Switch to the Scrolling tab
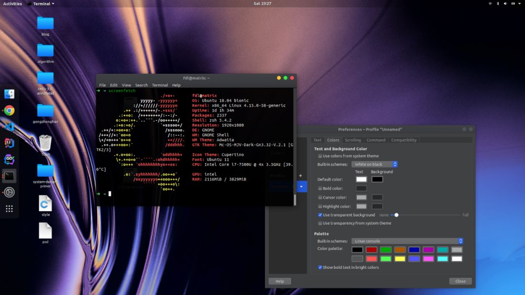Image resolution: width=525 pixels, height=295 pixels. point(353,140)
